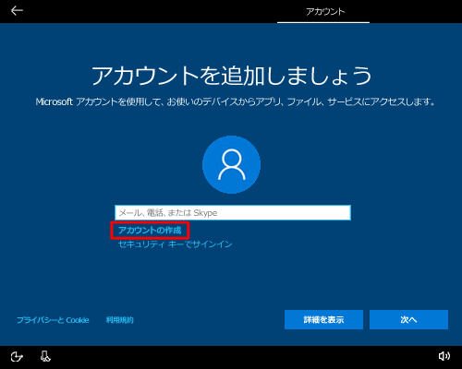This screenshot has height=369, width=462.
Task: Open the アカウントの作成 link
Action: [x=150, y=231]
